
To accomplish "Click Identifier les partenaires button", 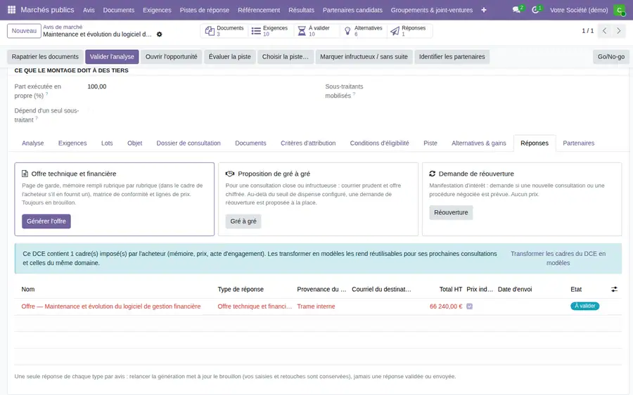I will coord(452,57).
